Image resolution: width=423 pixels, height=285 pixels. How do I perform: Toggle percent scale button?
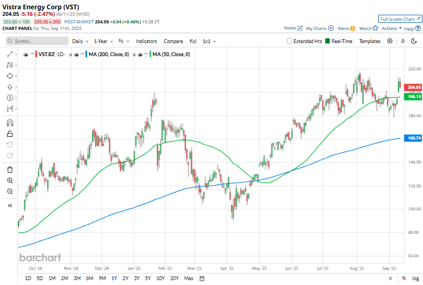pyautogui.click(x=403, y=278)
